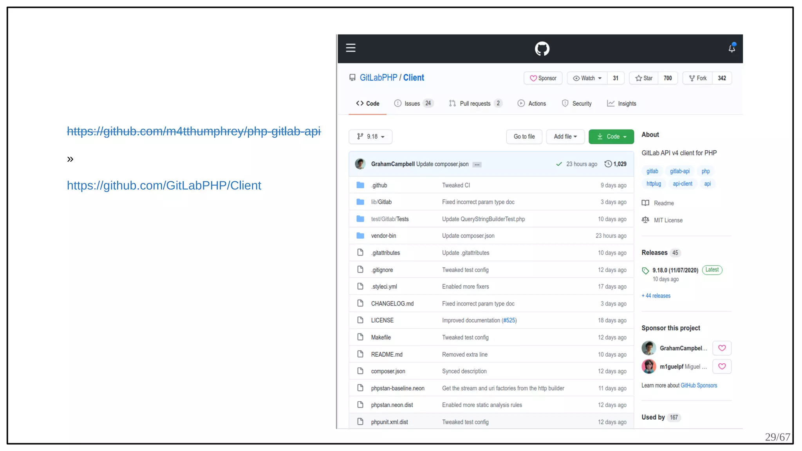The image size is (802, 451).
Task: Click the api-client topic tag
Action: (x=682, y=184)
